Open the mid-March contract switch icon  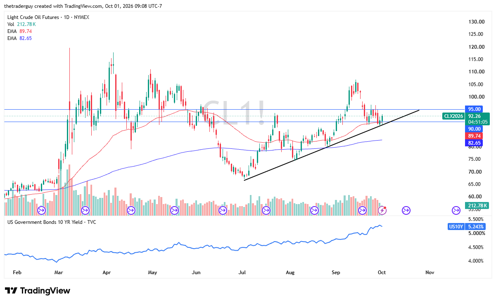[85, 210]
